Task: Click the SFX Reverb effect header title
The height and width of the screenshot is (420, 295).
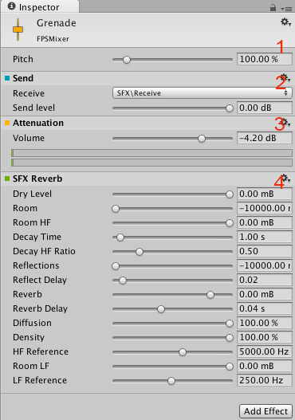Action: point(37,179)
